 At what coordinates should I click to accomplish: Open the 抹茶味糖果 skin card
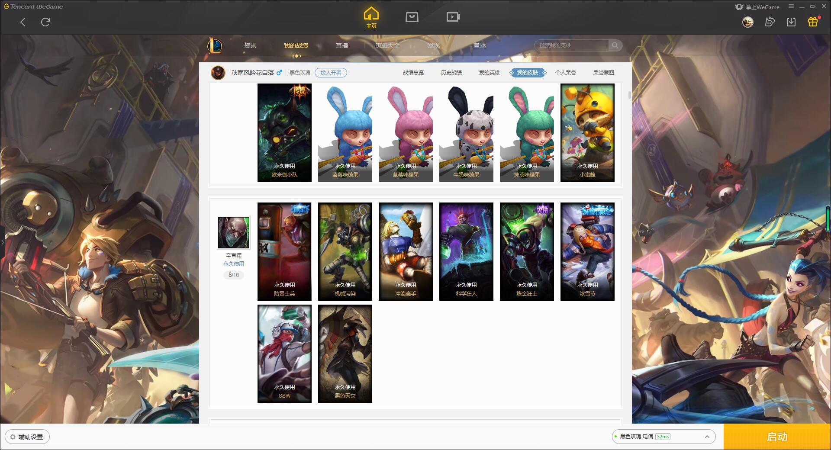click(x=527, y=132)
